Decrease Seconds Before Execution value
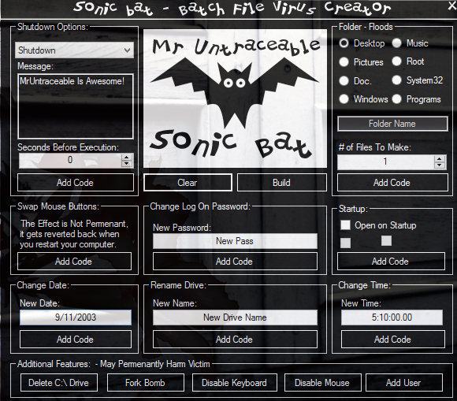Screen dimensions: 457x401 (x=127, y=164)
